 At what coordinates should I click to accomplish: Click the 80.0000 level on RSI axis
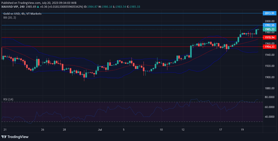pos(269,97)
